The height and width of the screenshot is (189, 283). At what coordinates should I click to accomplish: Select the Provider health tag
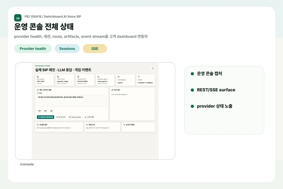[x=33, y=49]
